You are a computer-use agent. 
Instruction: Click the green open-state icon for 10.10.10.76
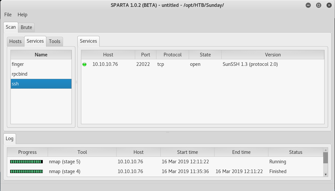coord(85,65)
